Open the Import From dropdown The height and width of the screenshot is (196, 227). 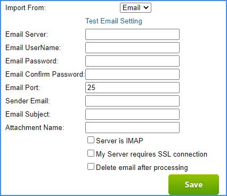(135, 8)
